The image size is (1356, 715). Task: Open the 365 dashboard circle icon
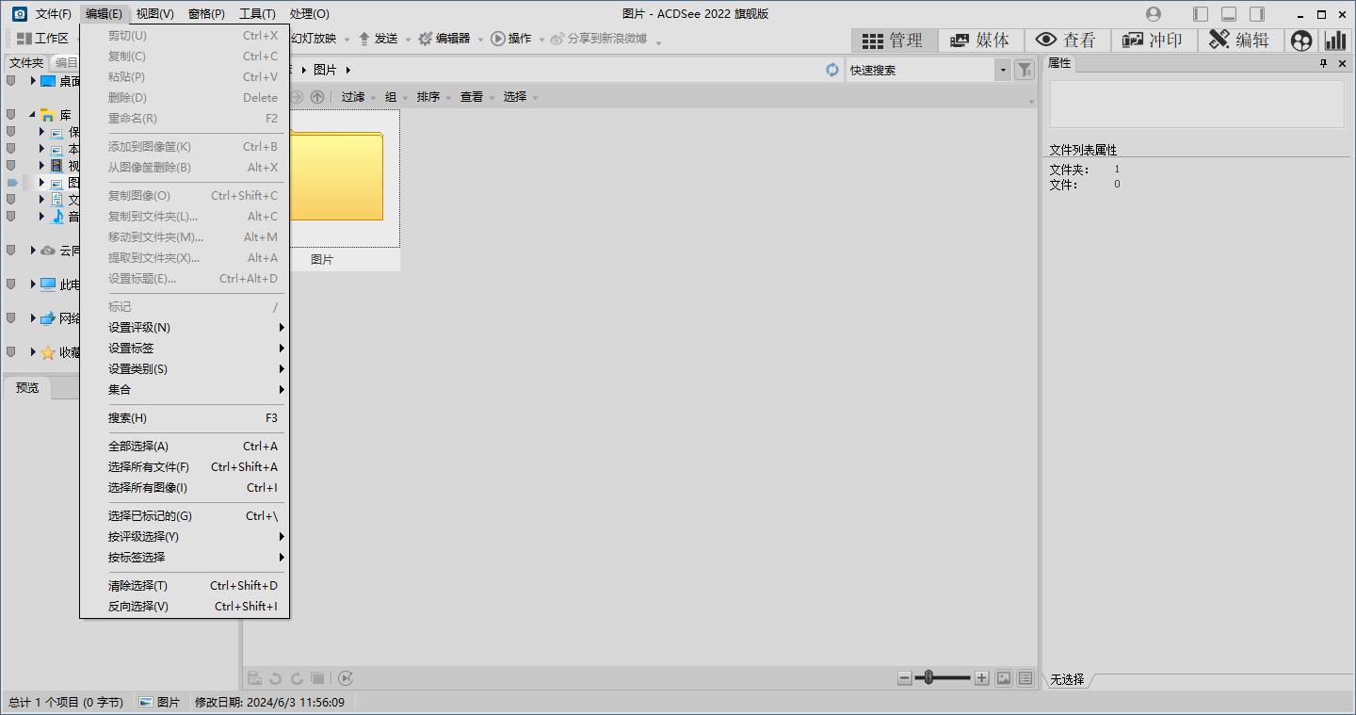click(1301, 41)
